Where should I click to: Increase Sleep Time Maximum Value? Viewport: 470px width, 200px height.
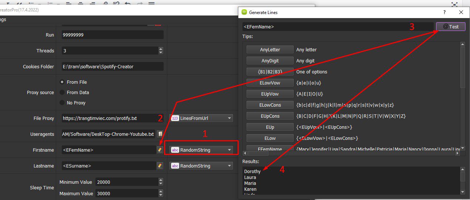coord(160,192)
